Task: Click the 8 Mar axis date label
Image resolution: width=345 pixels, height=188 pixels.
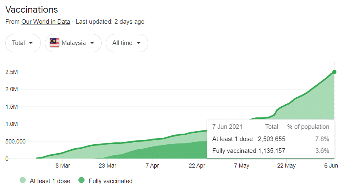Action: point(63,166)
